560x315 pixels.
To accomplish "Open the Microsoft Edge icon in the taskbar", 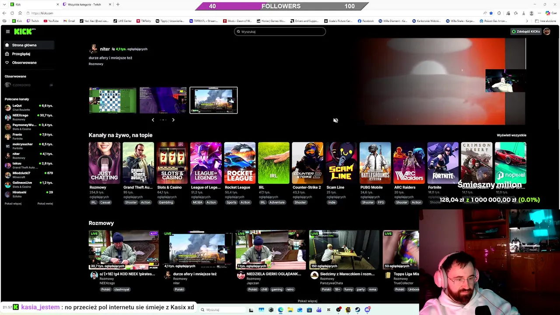I will point(280,310).
